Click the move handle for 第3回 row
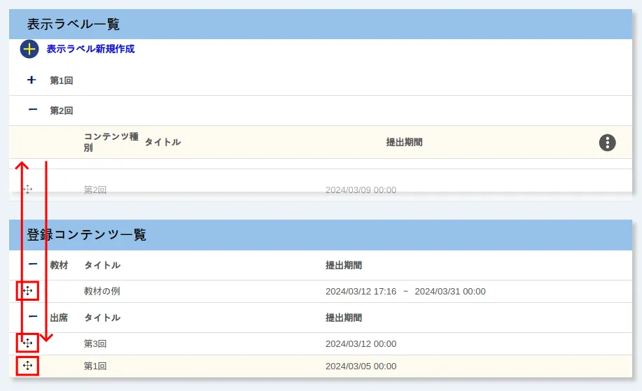Image resolution: width=642 pixels, height=391 pixels. [x=27, y=343]
